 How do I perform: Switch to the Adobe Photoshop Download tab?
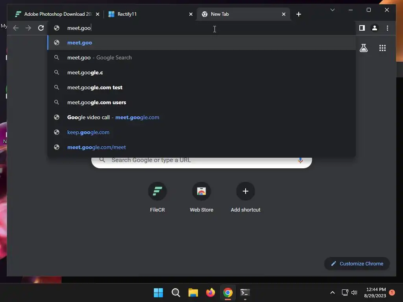pyautogui.click(x=57, y=14)
